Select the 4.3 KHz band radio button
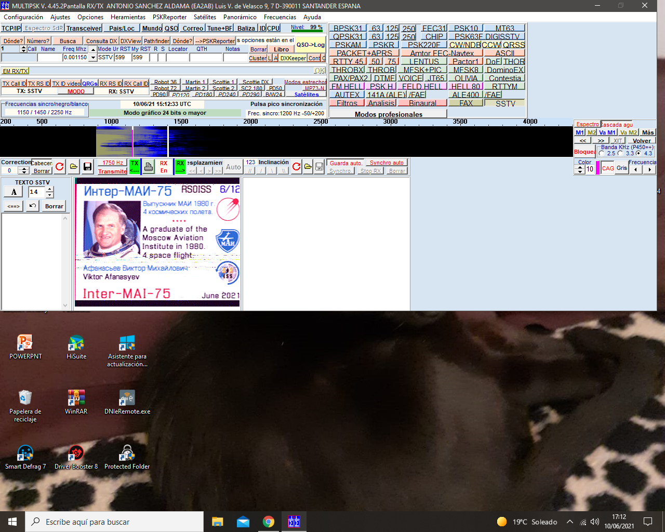 click(x=639, y=154)
